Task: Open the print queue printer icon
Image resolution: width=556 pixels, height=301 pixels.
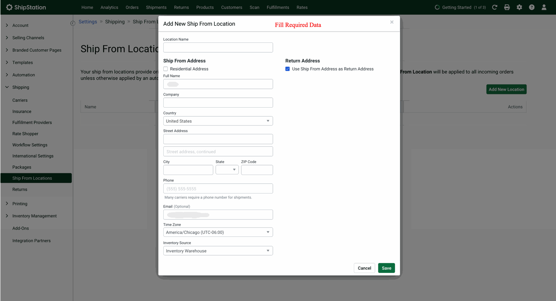Action: point(507,7)
